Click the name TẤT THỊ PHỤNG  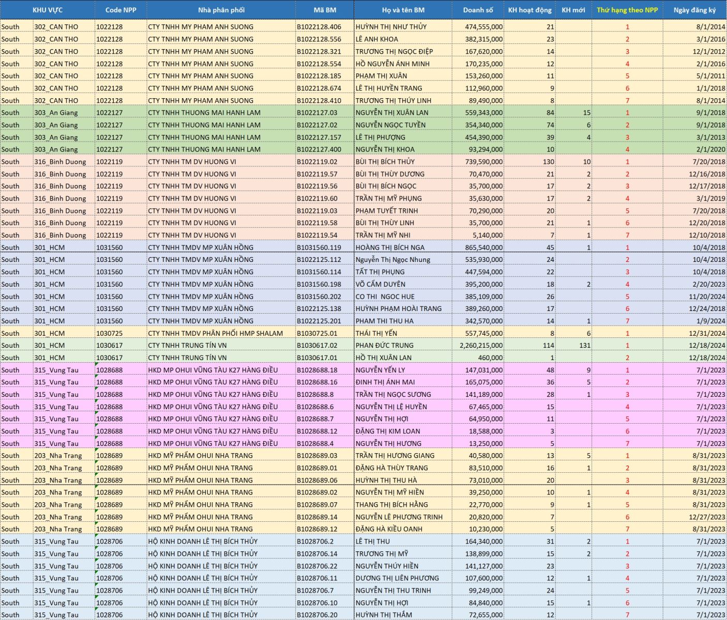point(380,272)
